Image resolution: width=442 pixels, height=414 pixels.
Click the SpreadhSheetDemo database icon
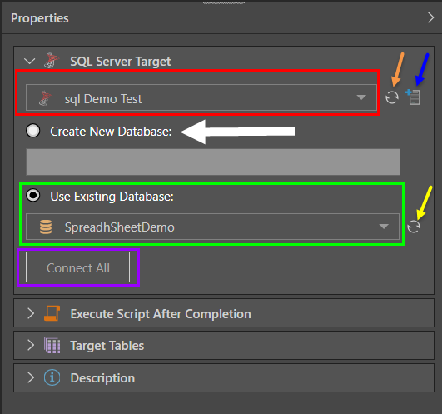pos(46,227)
